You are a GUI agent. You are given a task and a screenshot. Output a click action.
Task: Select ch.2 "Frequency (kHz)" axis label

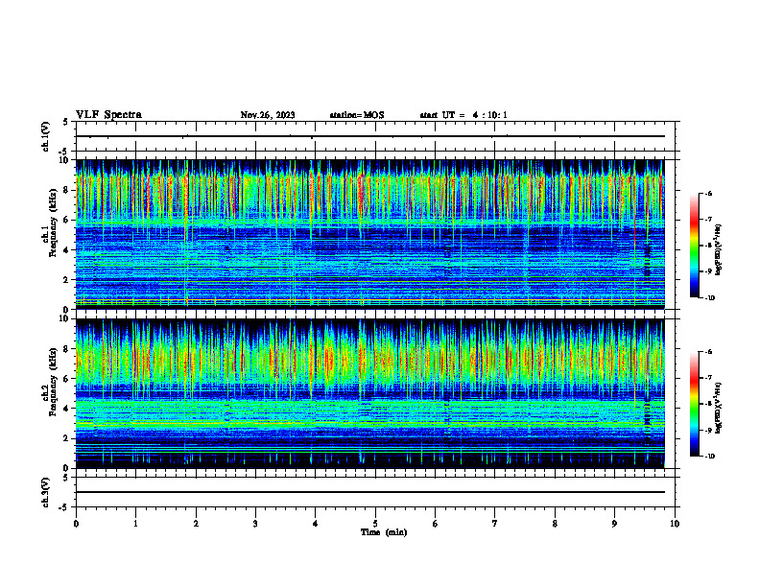pyautogui.click(x=53, y=382)
